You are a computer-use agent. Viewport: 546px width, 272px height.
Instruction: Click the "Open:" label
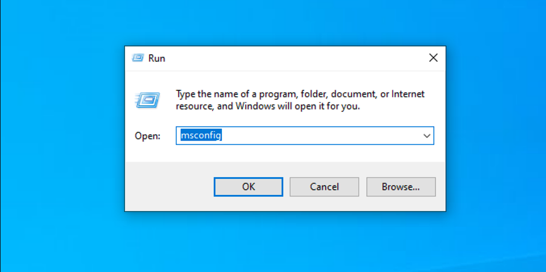point(148,136)
